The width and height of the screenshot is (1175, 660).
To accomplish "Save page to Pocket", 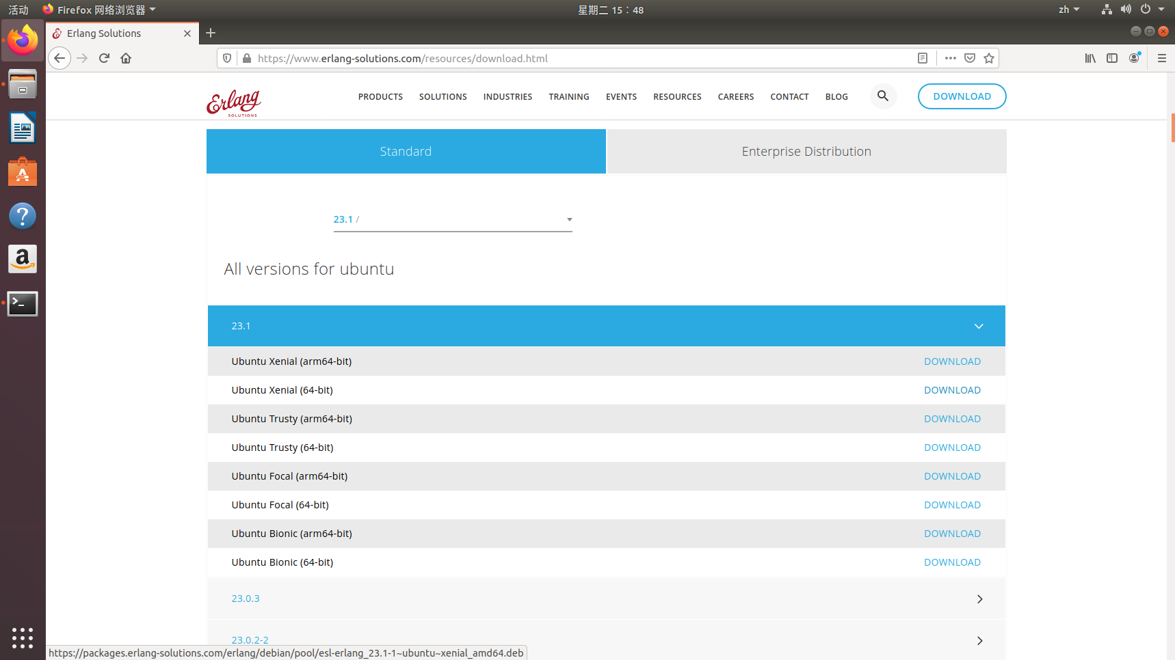I will pos(969,58).
